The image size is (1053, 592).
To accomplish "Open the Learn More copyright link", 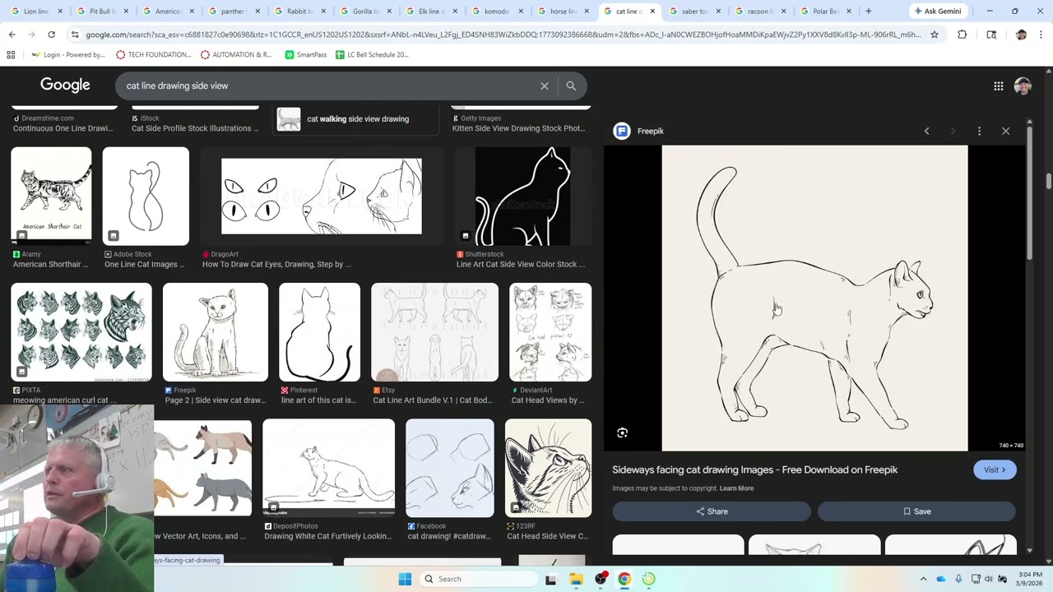I will coord(736,488).
